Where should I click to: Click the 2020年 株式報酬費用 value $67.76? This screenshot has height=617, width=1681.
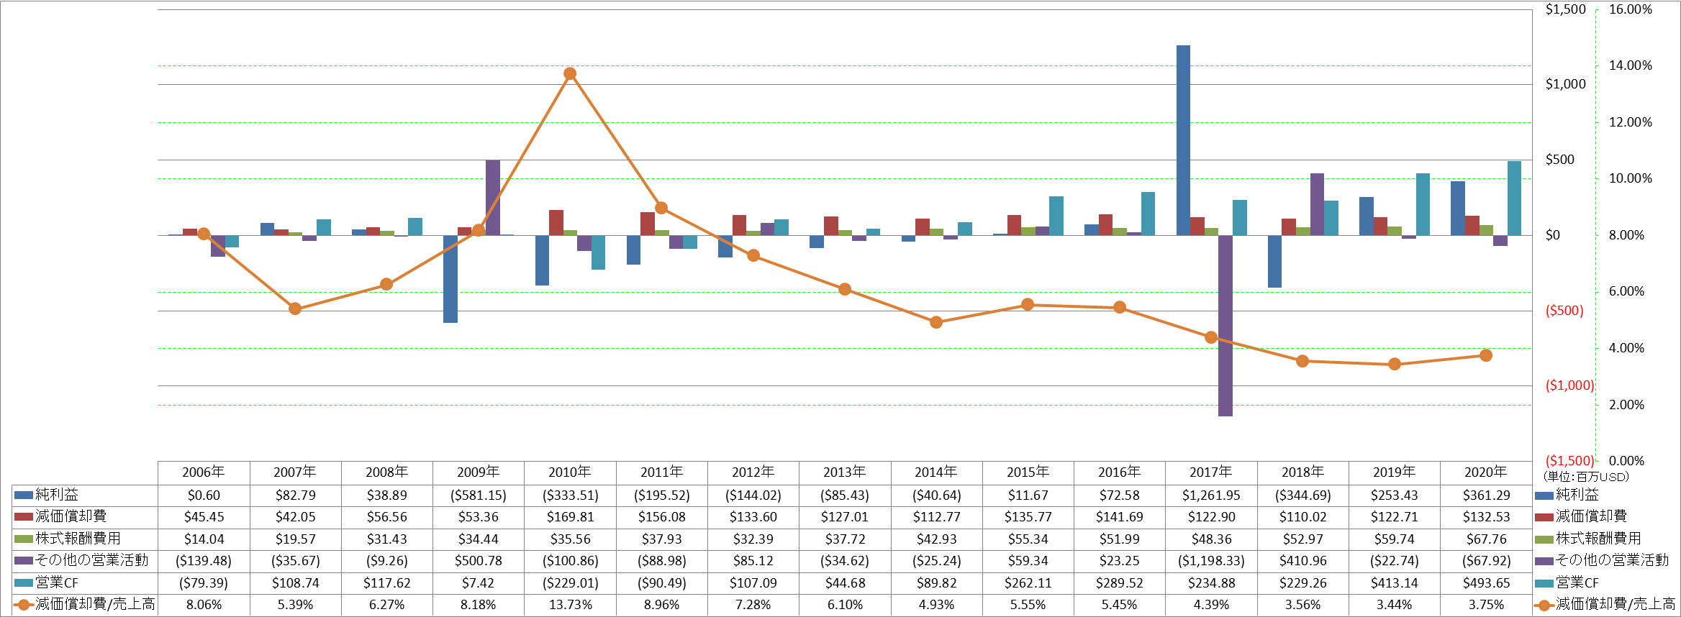[1486, 539]
